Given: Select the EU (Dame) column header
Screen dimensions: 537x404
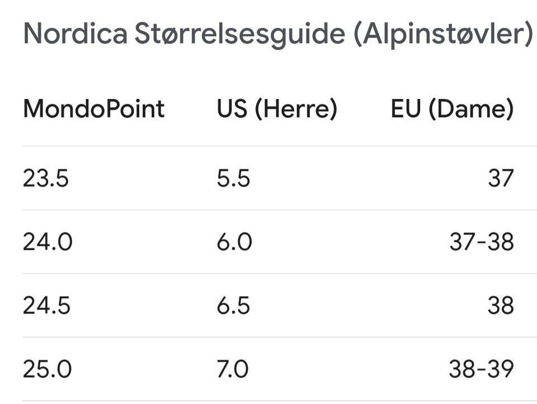Looking at the screenshot, I should (x=452, y=109).
